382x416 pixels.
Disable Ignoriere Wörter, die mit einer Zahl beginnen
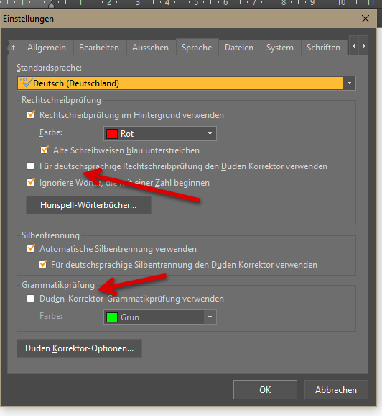(31, 183)
